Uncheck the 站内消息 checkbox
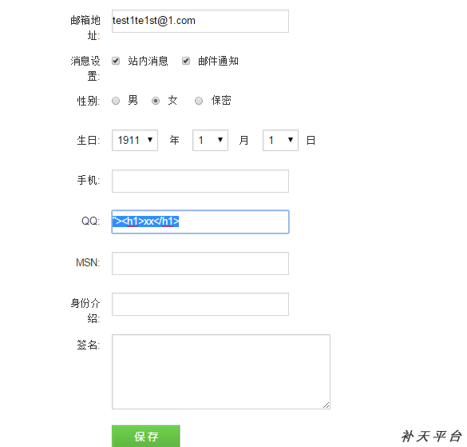Viewport: 467px width, 447px height. pos(116,61)
